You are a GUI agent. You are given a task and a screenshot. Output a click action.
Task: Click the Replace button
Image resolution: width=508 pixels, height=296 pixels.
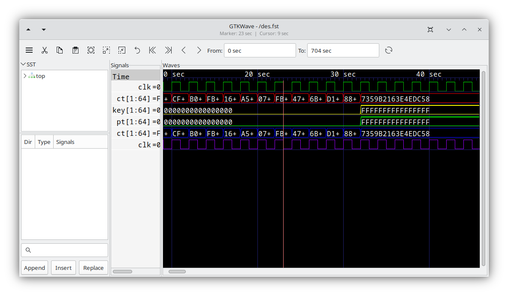click(93, 267)
